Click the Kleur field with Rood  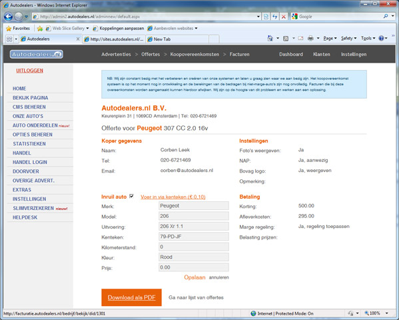(194, 257)
